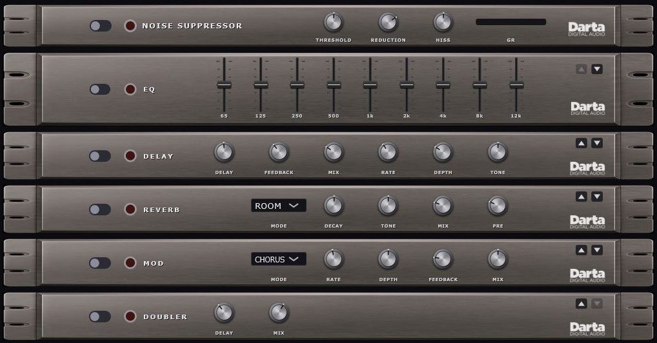Toggle the Mod power switch
Viewport: 657px width, 343px height.
pos(100,263)
